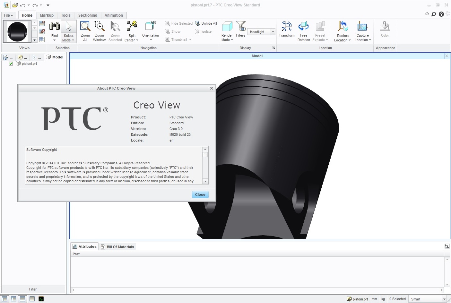Open the Undo history dropdown arrow
This screenshot has height=303, width=451.
(x=29, y=5)
